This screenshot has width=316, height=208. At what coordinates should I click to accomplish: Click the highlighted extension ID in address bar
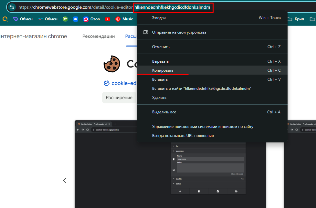coord(174,7)
